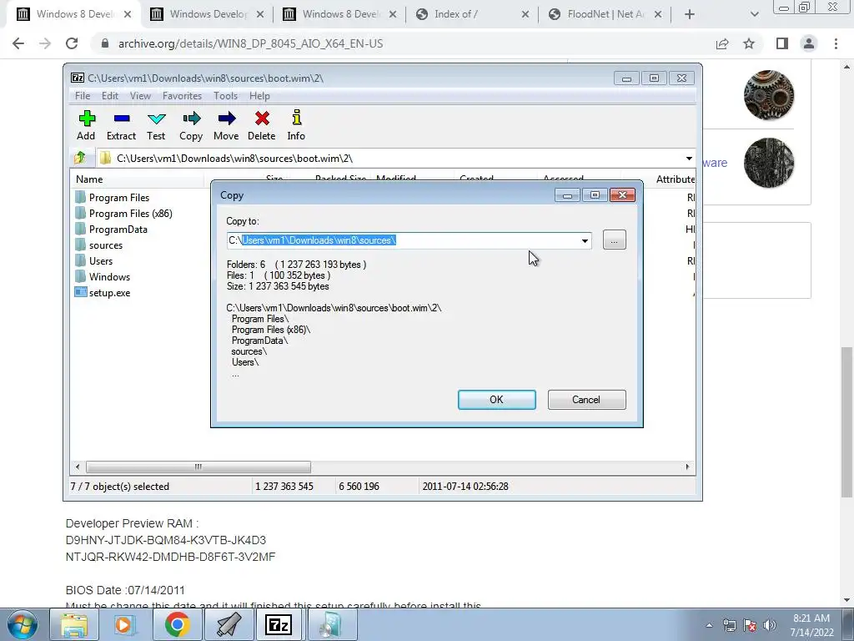
Task: Click OK in the Copy dialog
Action: click(x=497, y=400)
